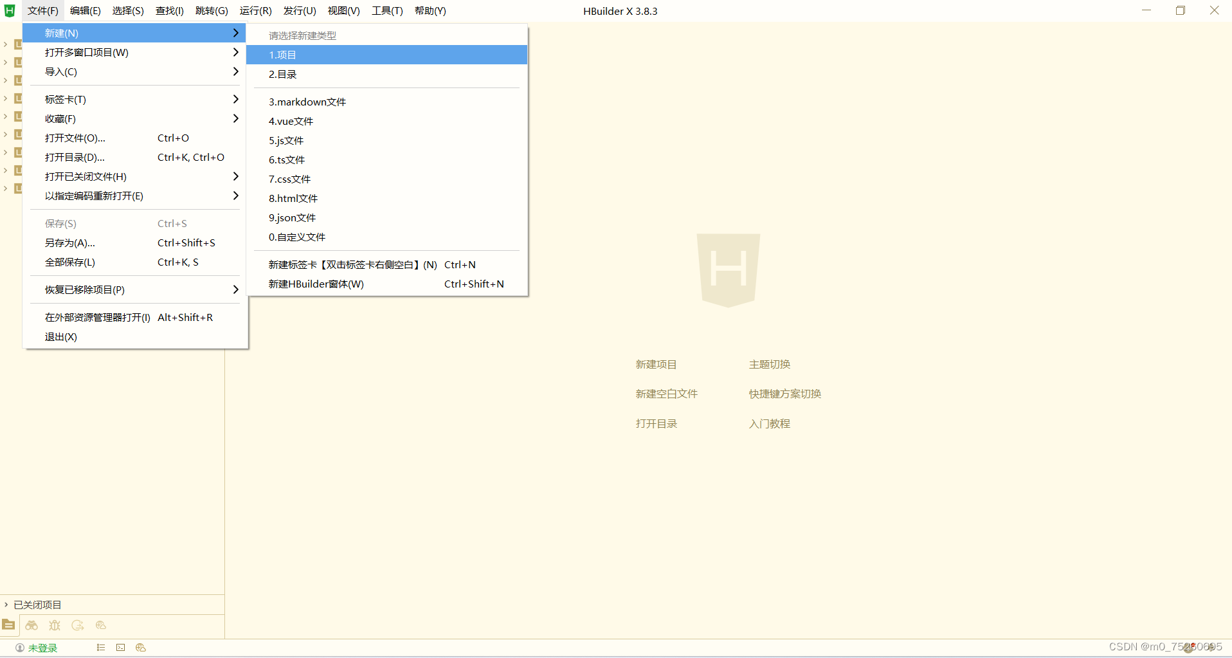Open the 文件(F) menu
Screen dimensions: 1232x658
coord(43,11)
